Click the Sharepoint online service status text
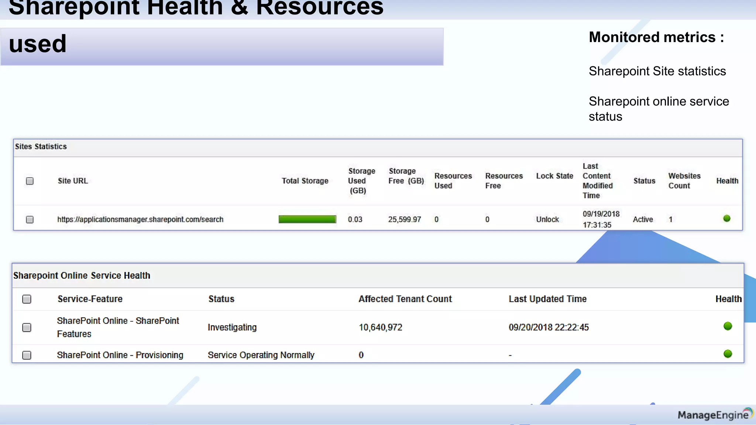The width and height of the screenshot is (756, 425). [659, 108]
